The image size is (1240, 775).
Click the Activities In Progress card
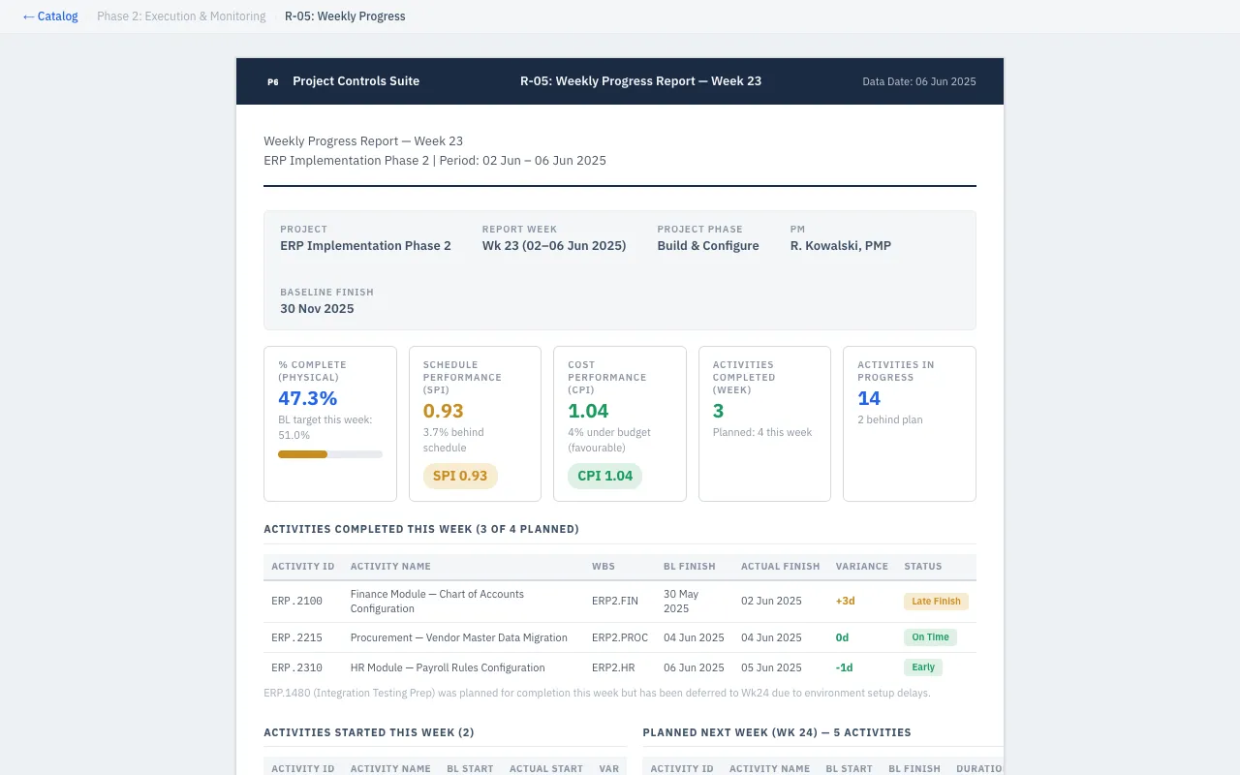pos(909,423)
